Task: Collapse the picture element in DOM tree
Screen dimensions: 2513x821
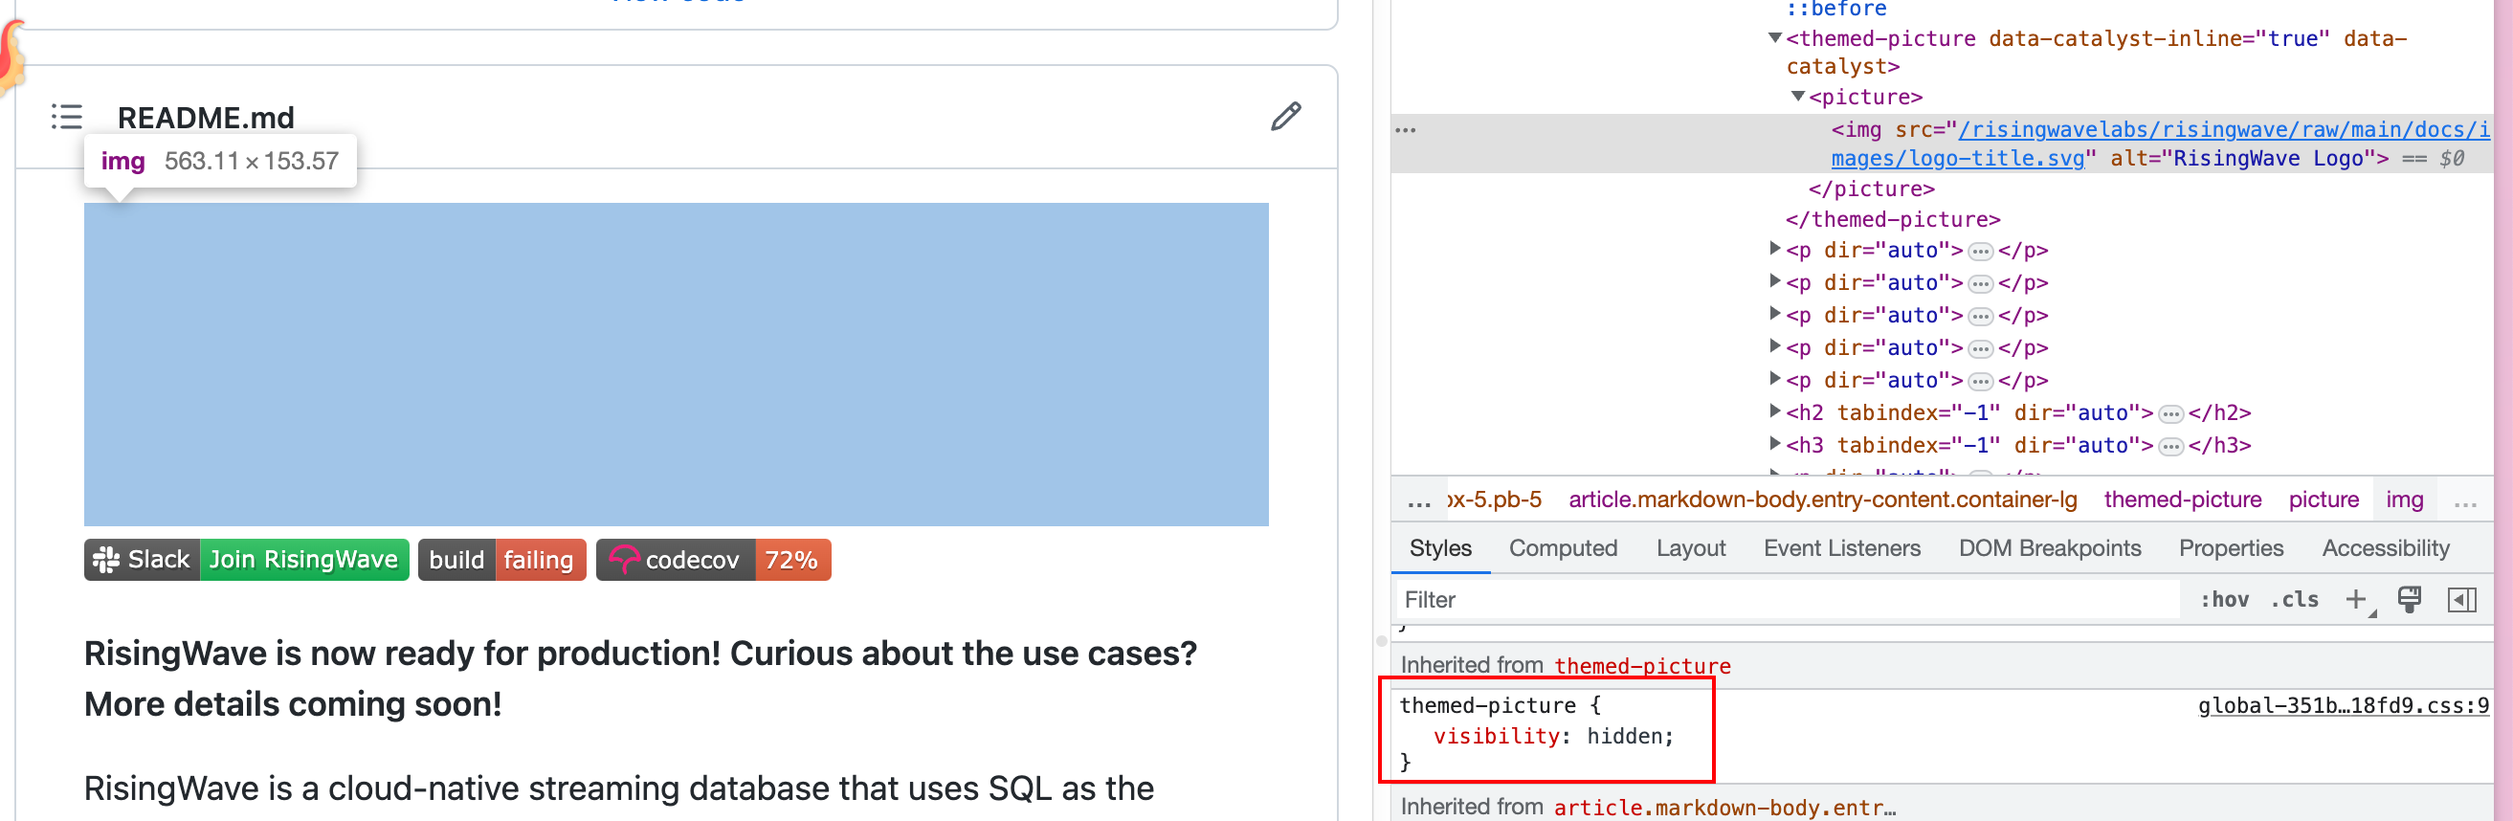Action: (1796, 97)
